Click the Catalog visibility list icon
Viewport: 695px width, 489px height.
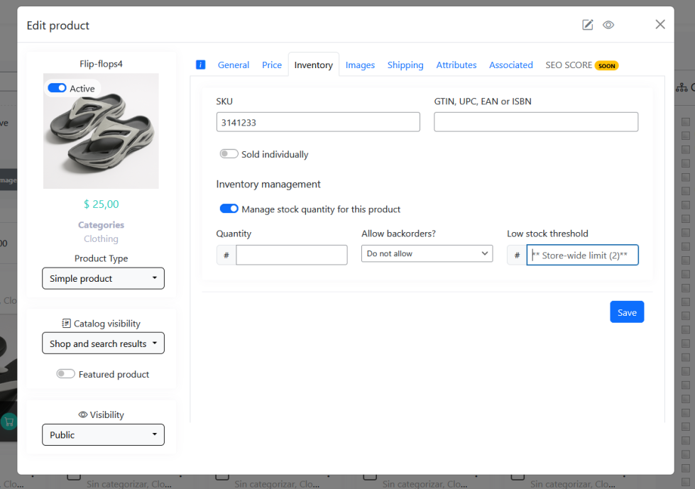[x=66, y=324]
